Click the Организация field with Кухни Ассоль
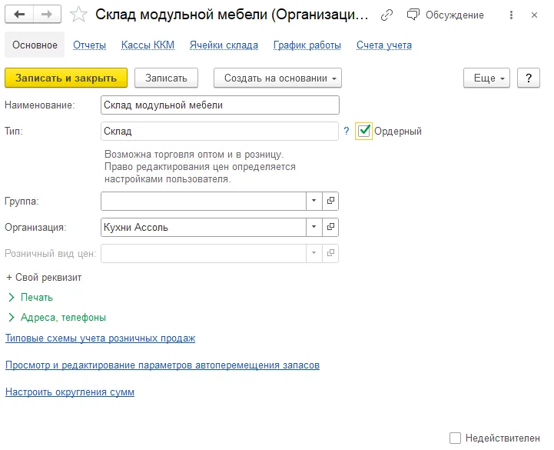 (x=204, y=227)
